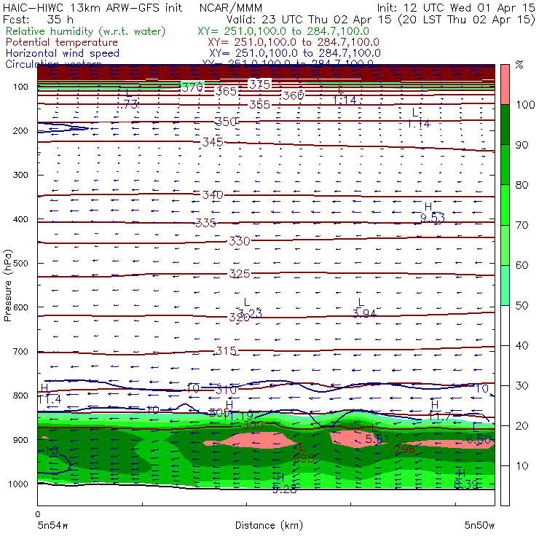Click the 315 potential temperature contour label
539x539 pixels.
tap(226, 350)
